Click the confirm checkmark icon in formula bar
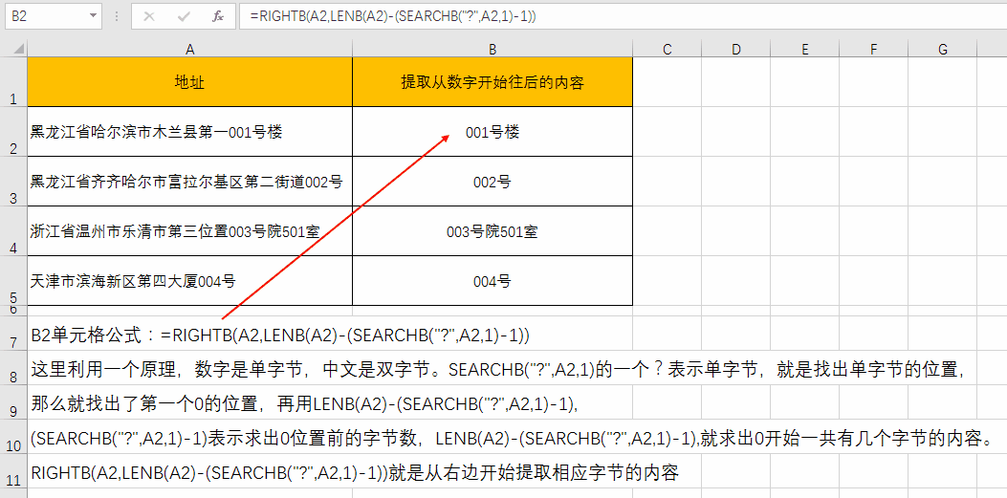The image size is (1007, 498). click(x=184, y=16)
